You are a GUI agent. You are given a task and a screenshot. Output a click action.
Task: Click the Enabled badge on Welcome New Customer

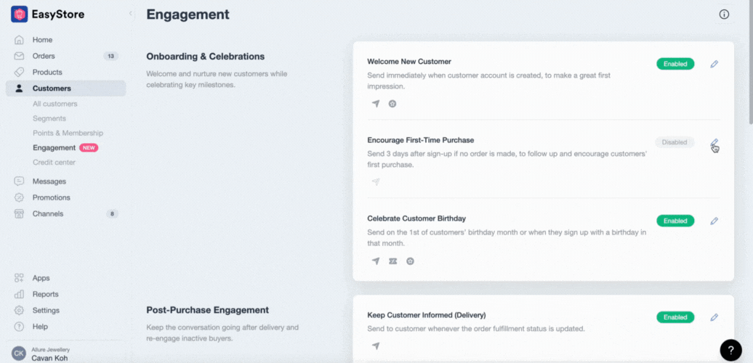(675, 64)
